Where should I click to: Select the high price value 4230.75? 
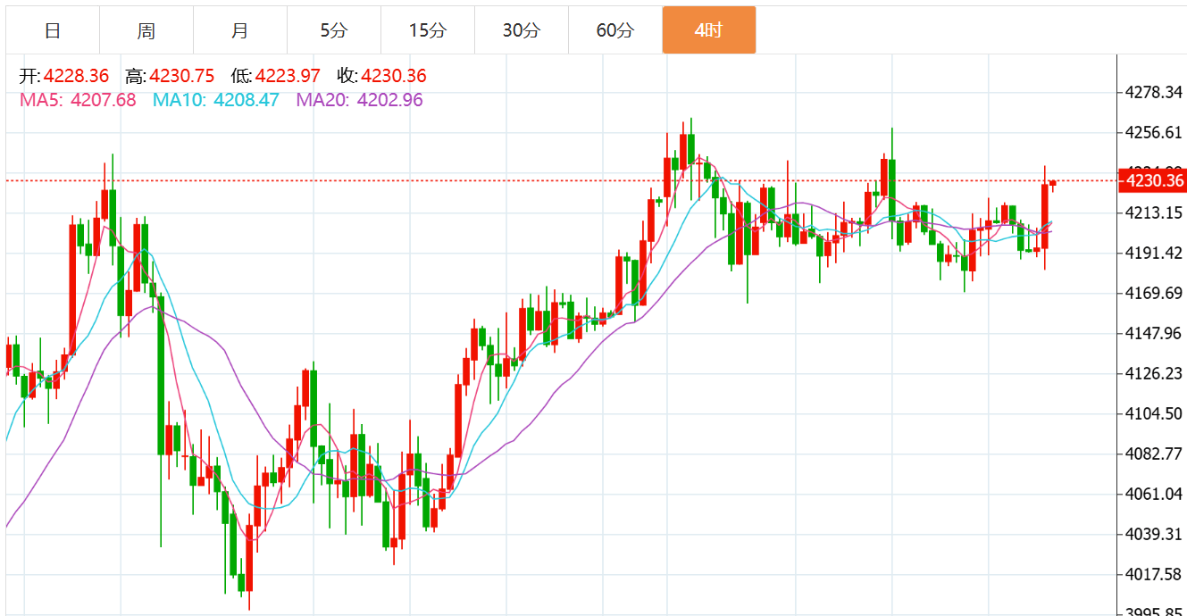[181, 77]
